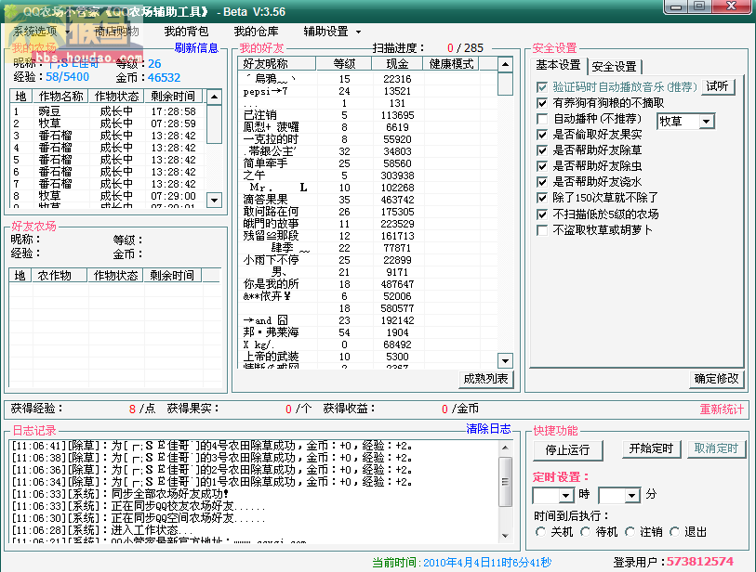Click the 取消定时 button
The height and width of the screenshot is (572, 756).
pos(716,448)
